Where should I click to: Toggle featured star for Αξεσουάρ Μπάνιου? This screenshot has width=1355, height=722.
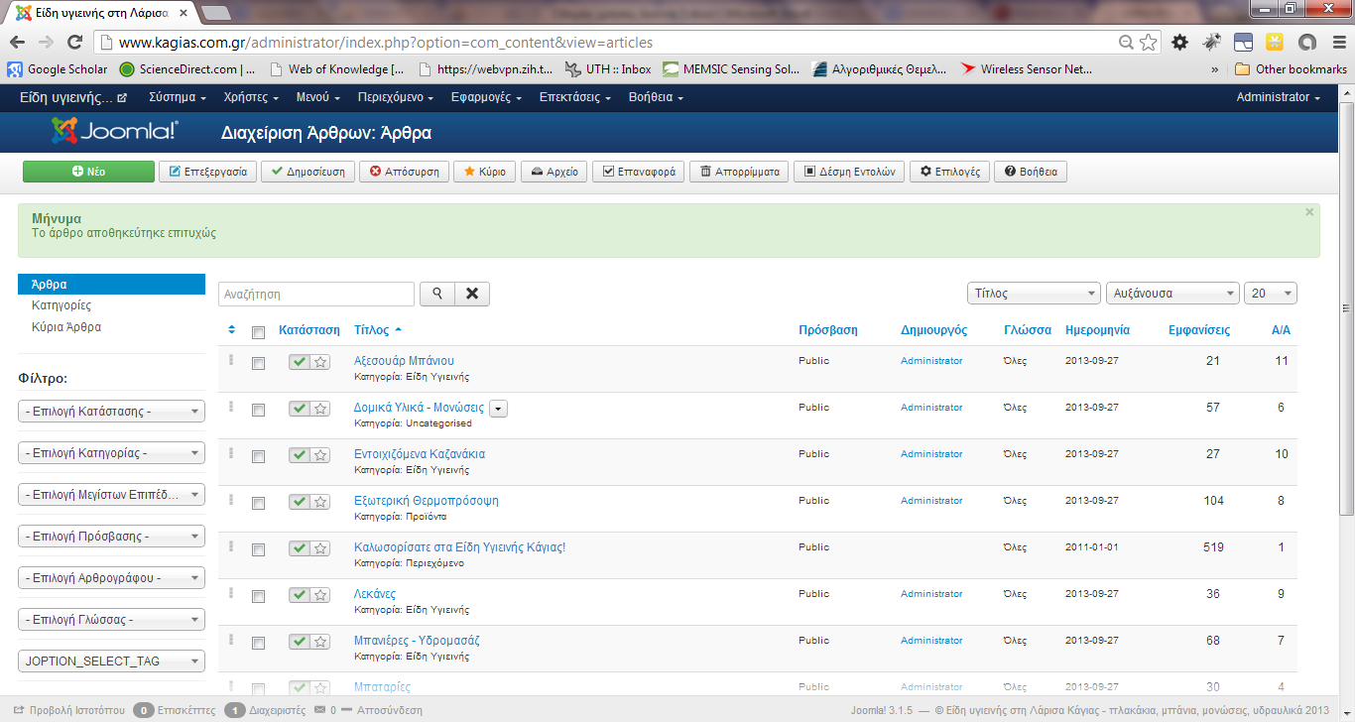[320, 362]
